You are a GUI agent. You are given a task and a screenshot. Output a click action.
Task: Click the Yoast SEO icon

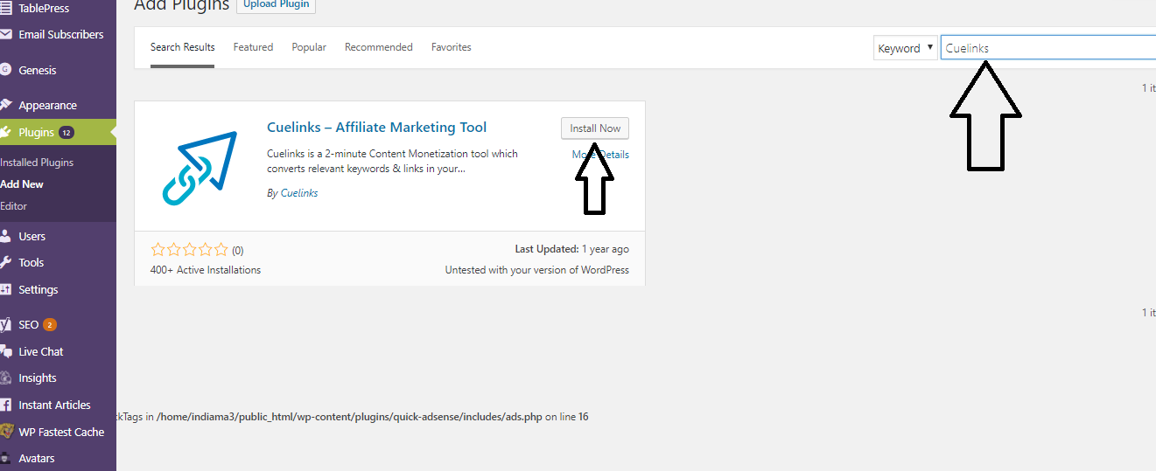pos(5,324)
